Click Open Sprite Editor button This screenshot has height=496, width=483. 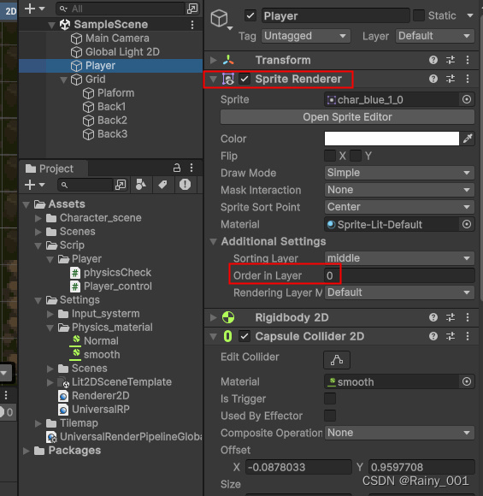click(x=347, y=117)
